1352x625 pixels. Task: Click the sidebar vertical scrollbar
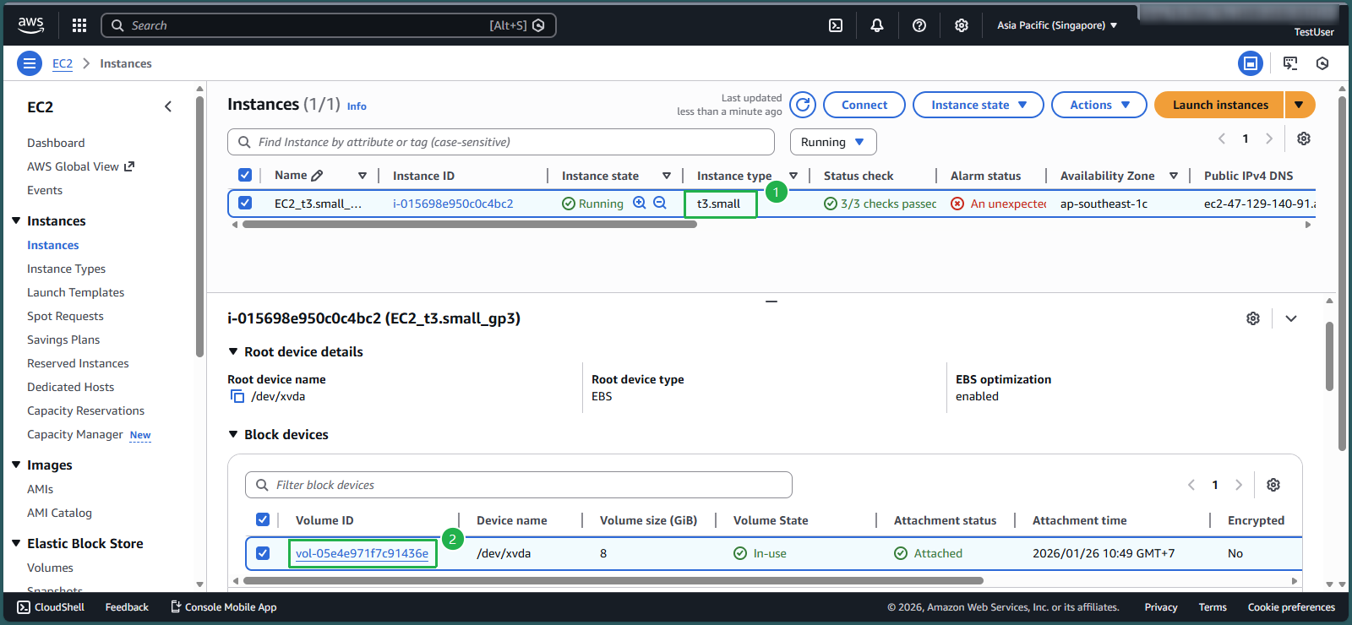[199, 226]
